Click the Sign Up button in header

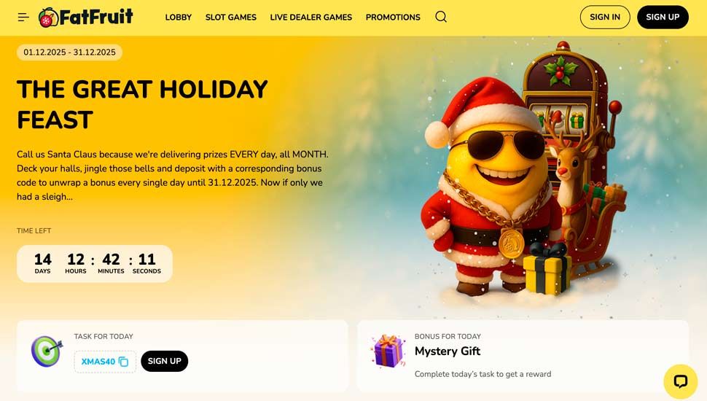[663, 17]
